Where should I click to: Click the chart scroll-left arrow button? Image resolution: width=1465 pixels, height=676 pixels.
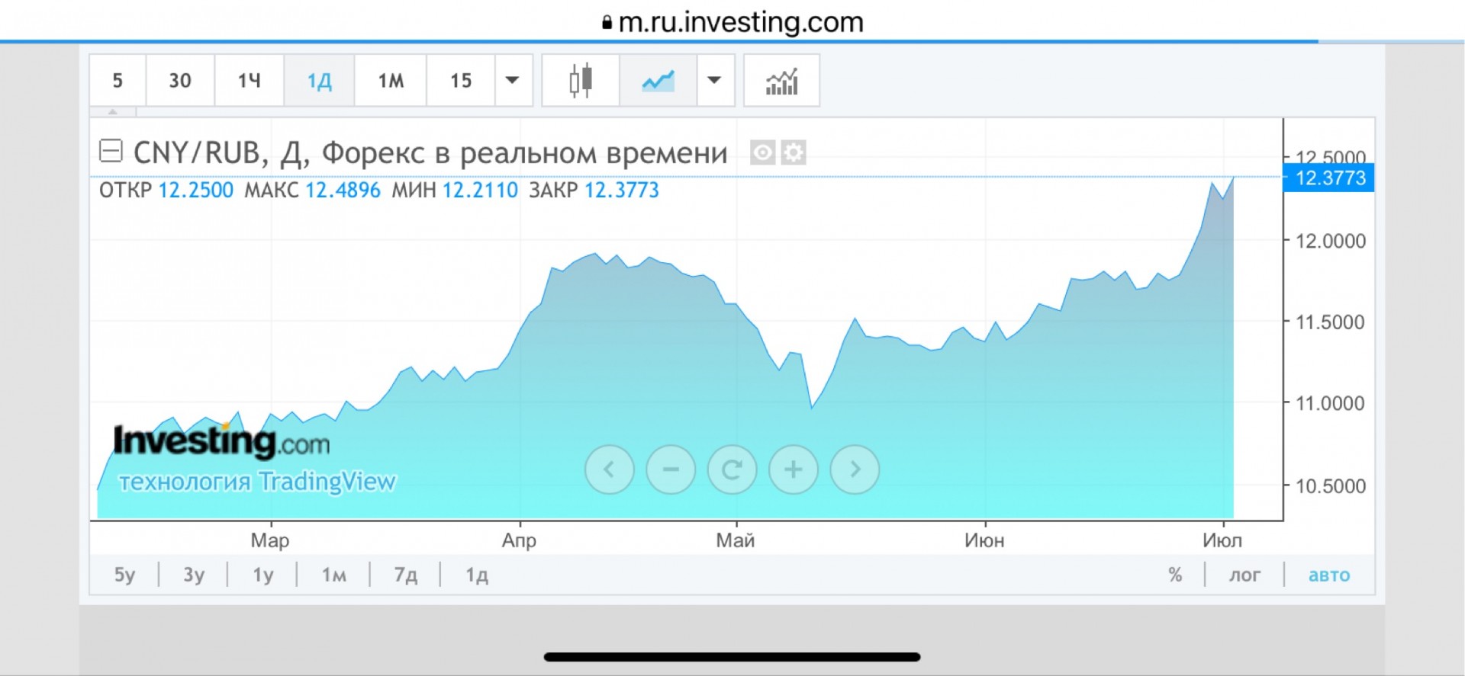pos(609,469)
